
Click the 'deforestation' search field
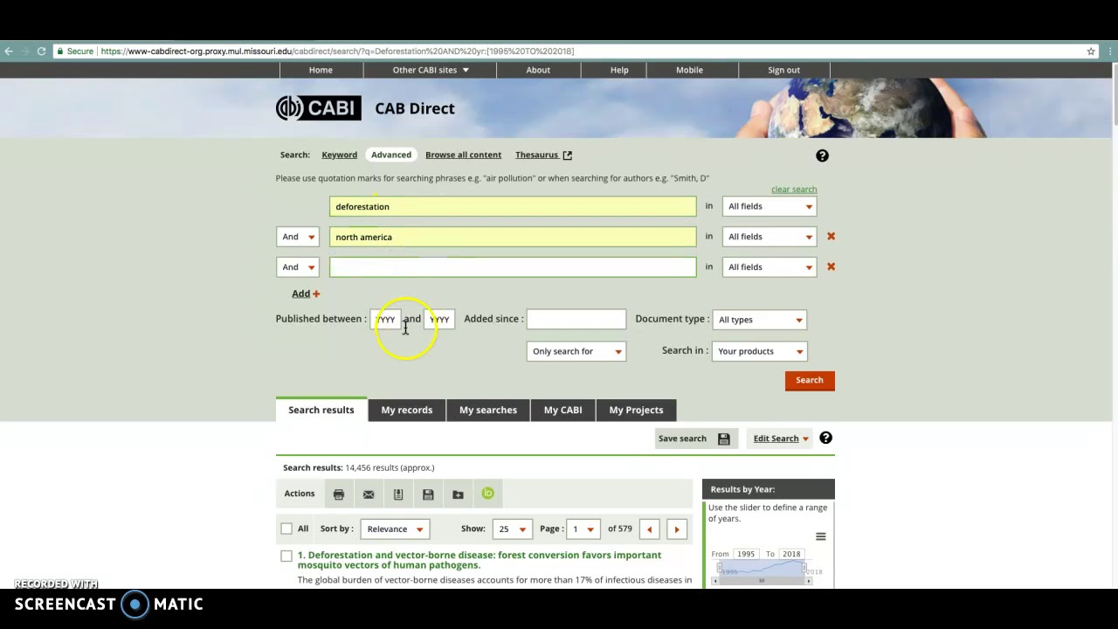(513, 206)
